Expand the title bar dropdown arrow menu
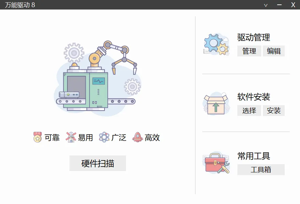This screenshot has width=300, height=204. [x=266, y=5]
